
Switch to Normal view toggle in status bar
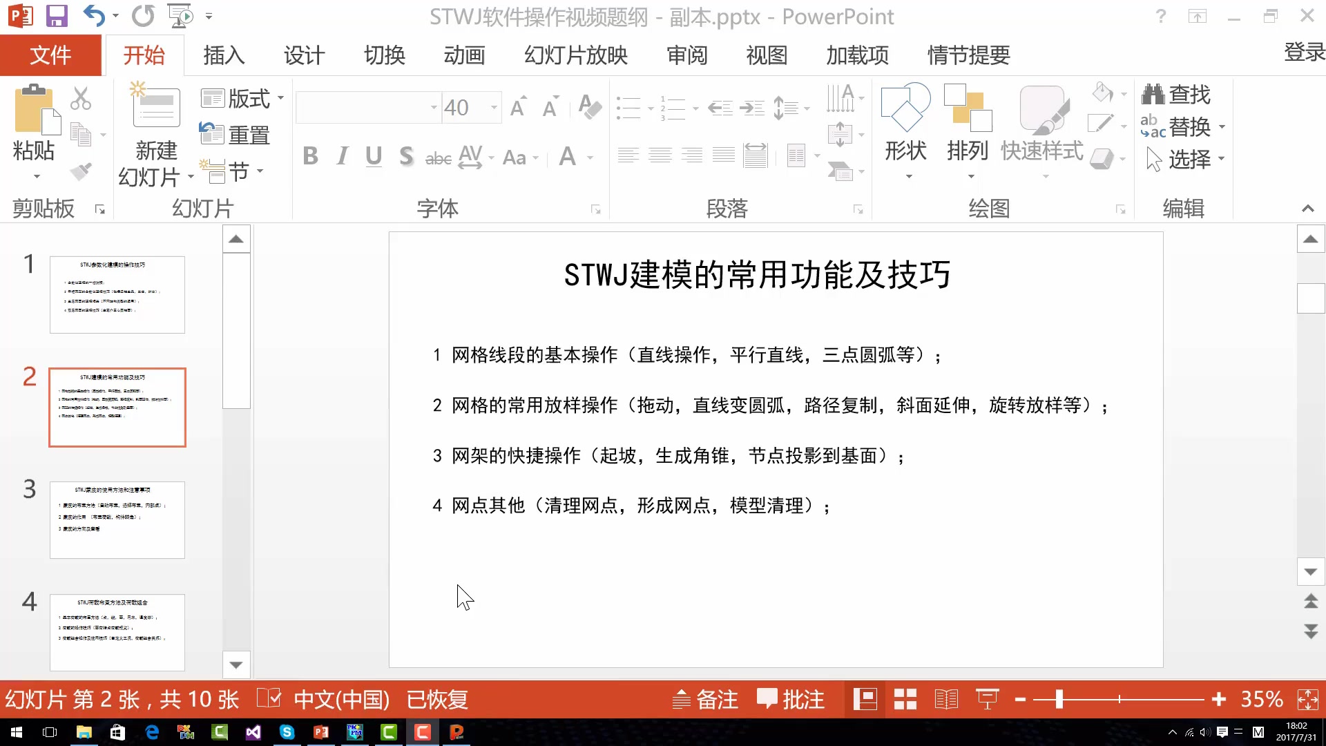(865, 700)
